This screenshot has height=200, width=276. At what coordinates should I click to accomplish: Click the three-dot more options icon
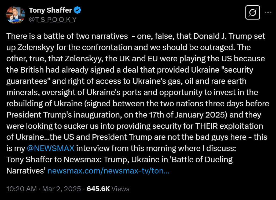click(268, 12)
